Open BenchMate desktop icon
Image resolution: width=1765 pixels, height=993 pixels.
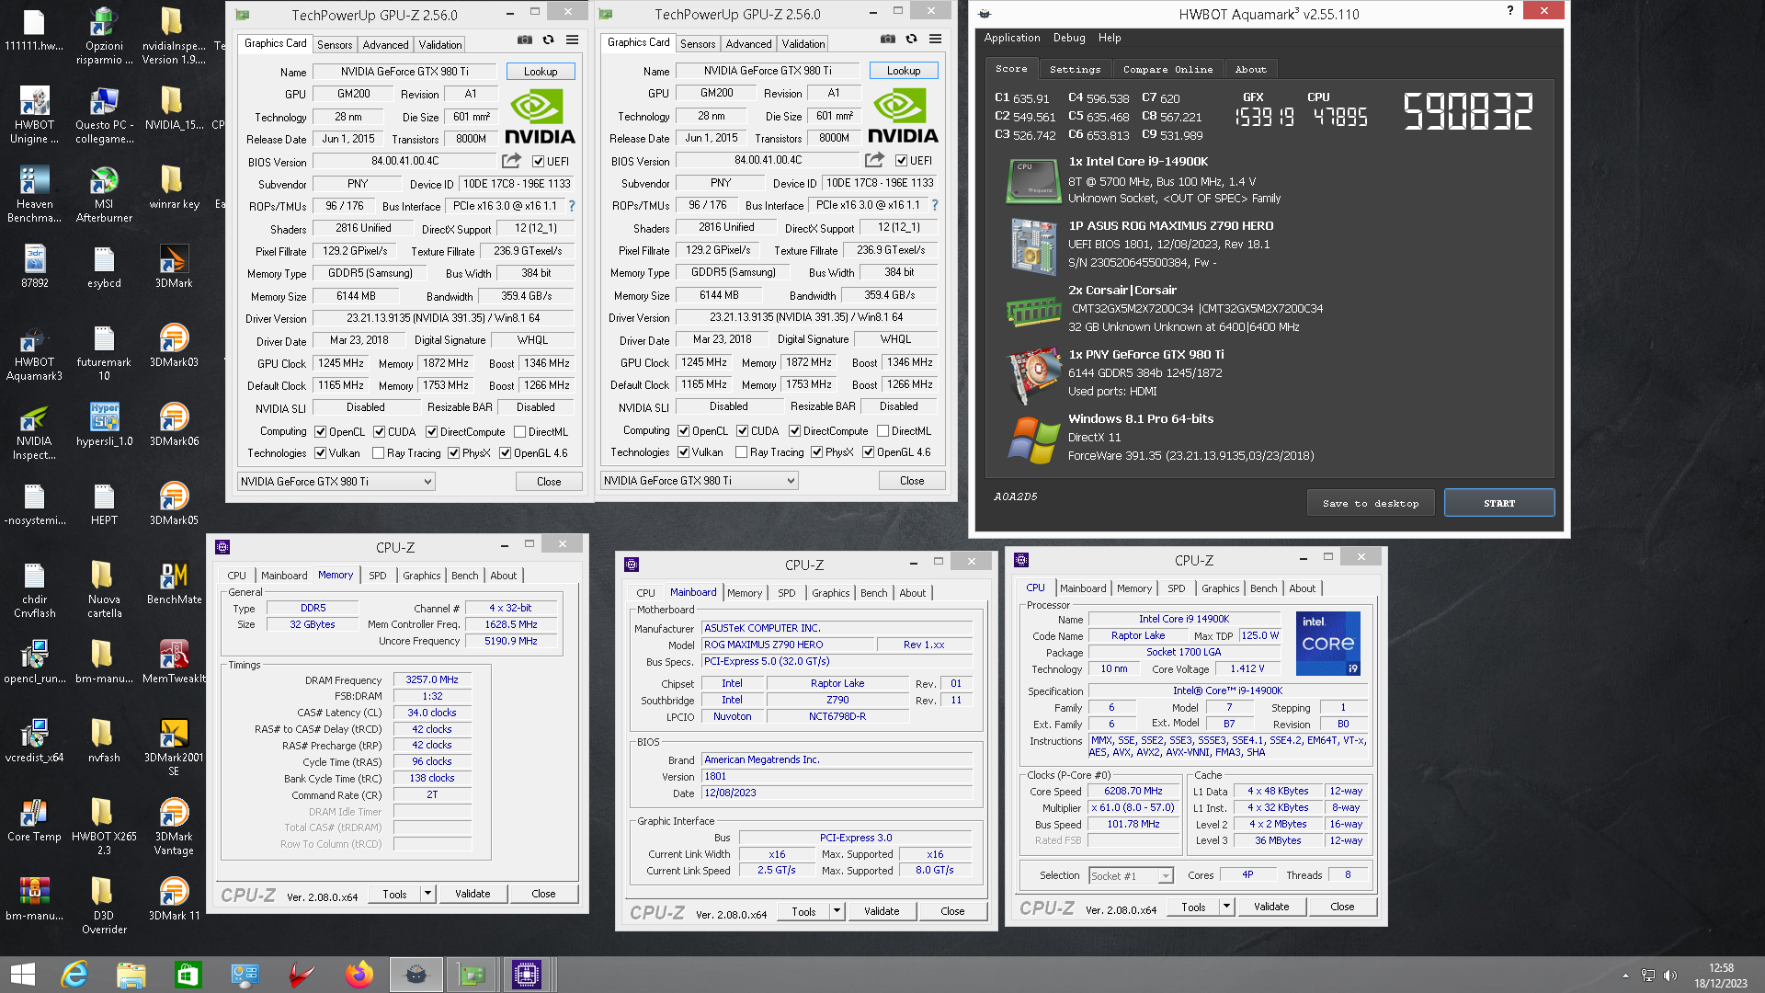tap(174, 584)
